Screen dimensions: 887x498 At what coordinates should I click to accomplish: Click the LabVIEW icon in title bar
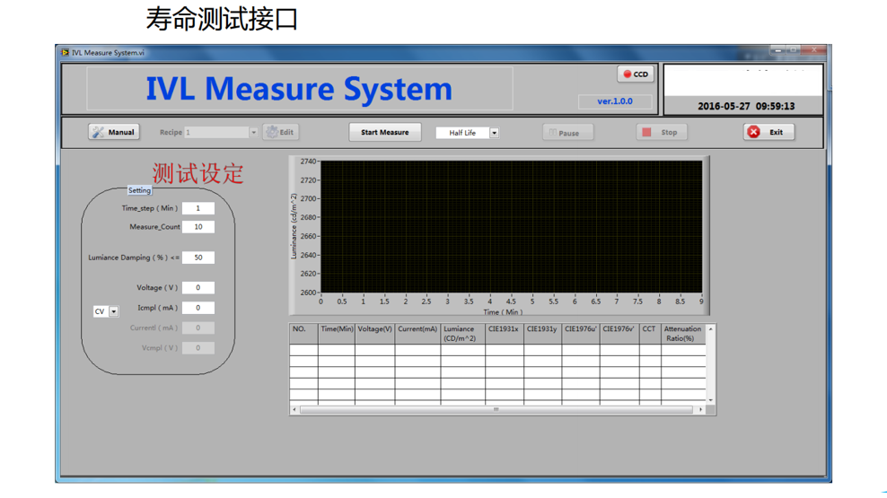65,53
